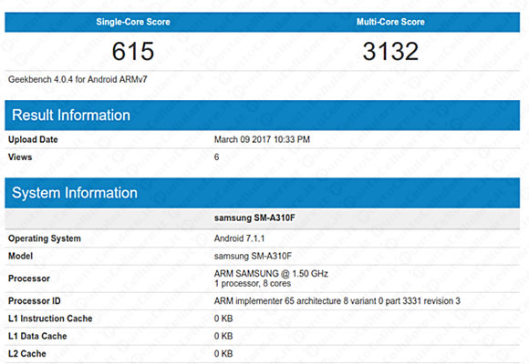The height and width of the screenshot is (364, 529).
Task: Select the single-core score value 615
Action: tap(133, 52)
